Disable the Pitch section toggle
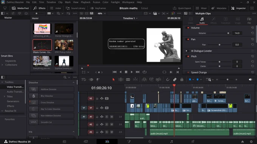 [x=188, y=56]
